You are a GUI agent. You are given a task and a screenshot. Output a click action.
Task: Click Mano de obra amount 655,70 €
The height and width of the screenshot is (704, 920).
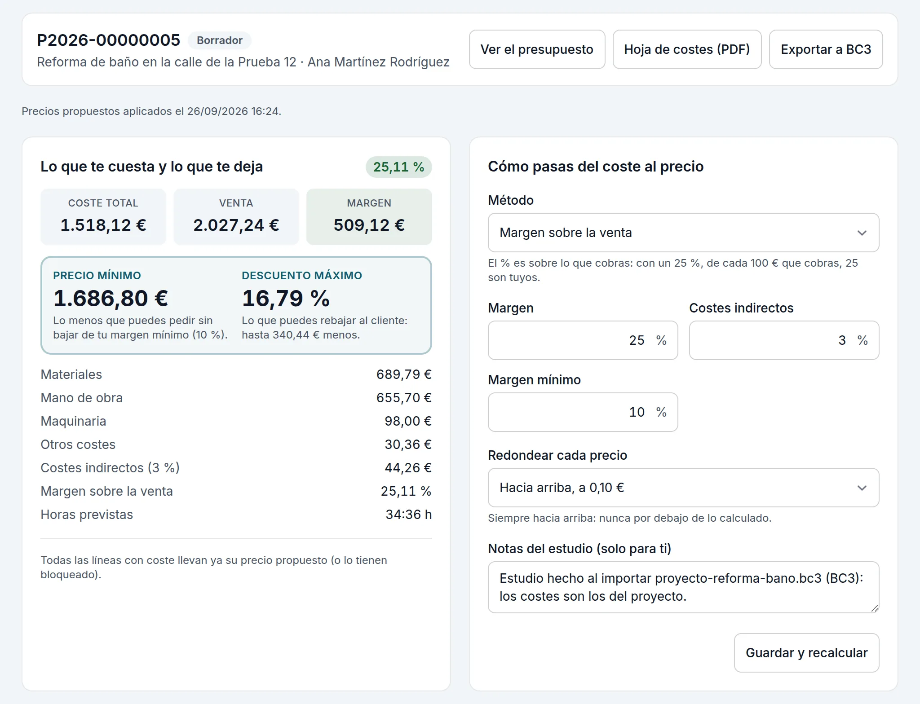click(x=404, y=398)
